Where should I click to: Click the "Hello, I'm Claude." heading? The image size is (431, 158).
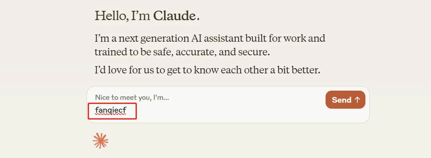pyautogui.click(x=147, y=16)
